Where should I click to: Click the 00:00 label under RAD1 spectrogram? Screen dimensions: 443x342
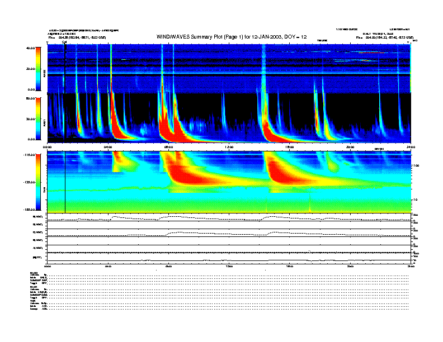click(47, 147)
